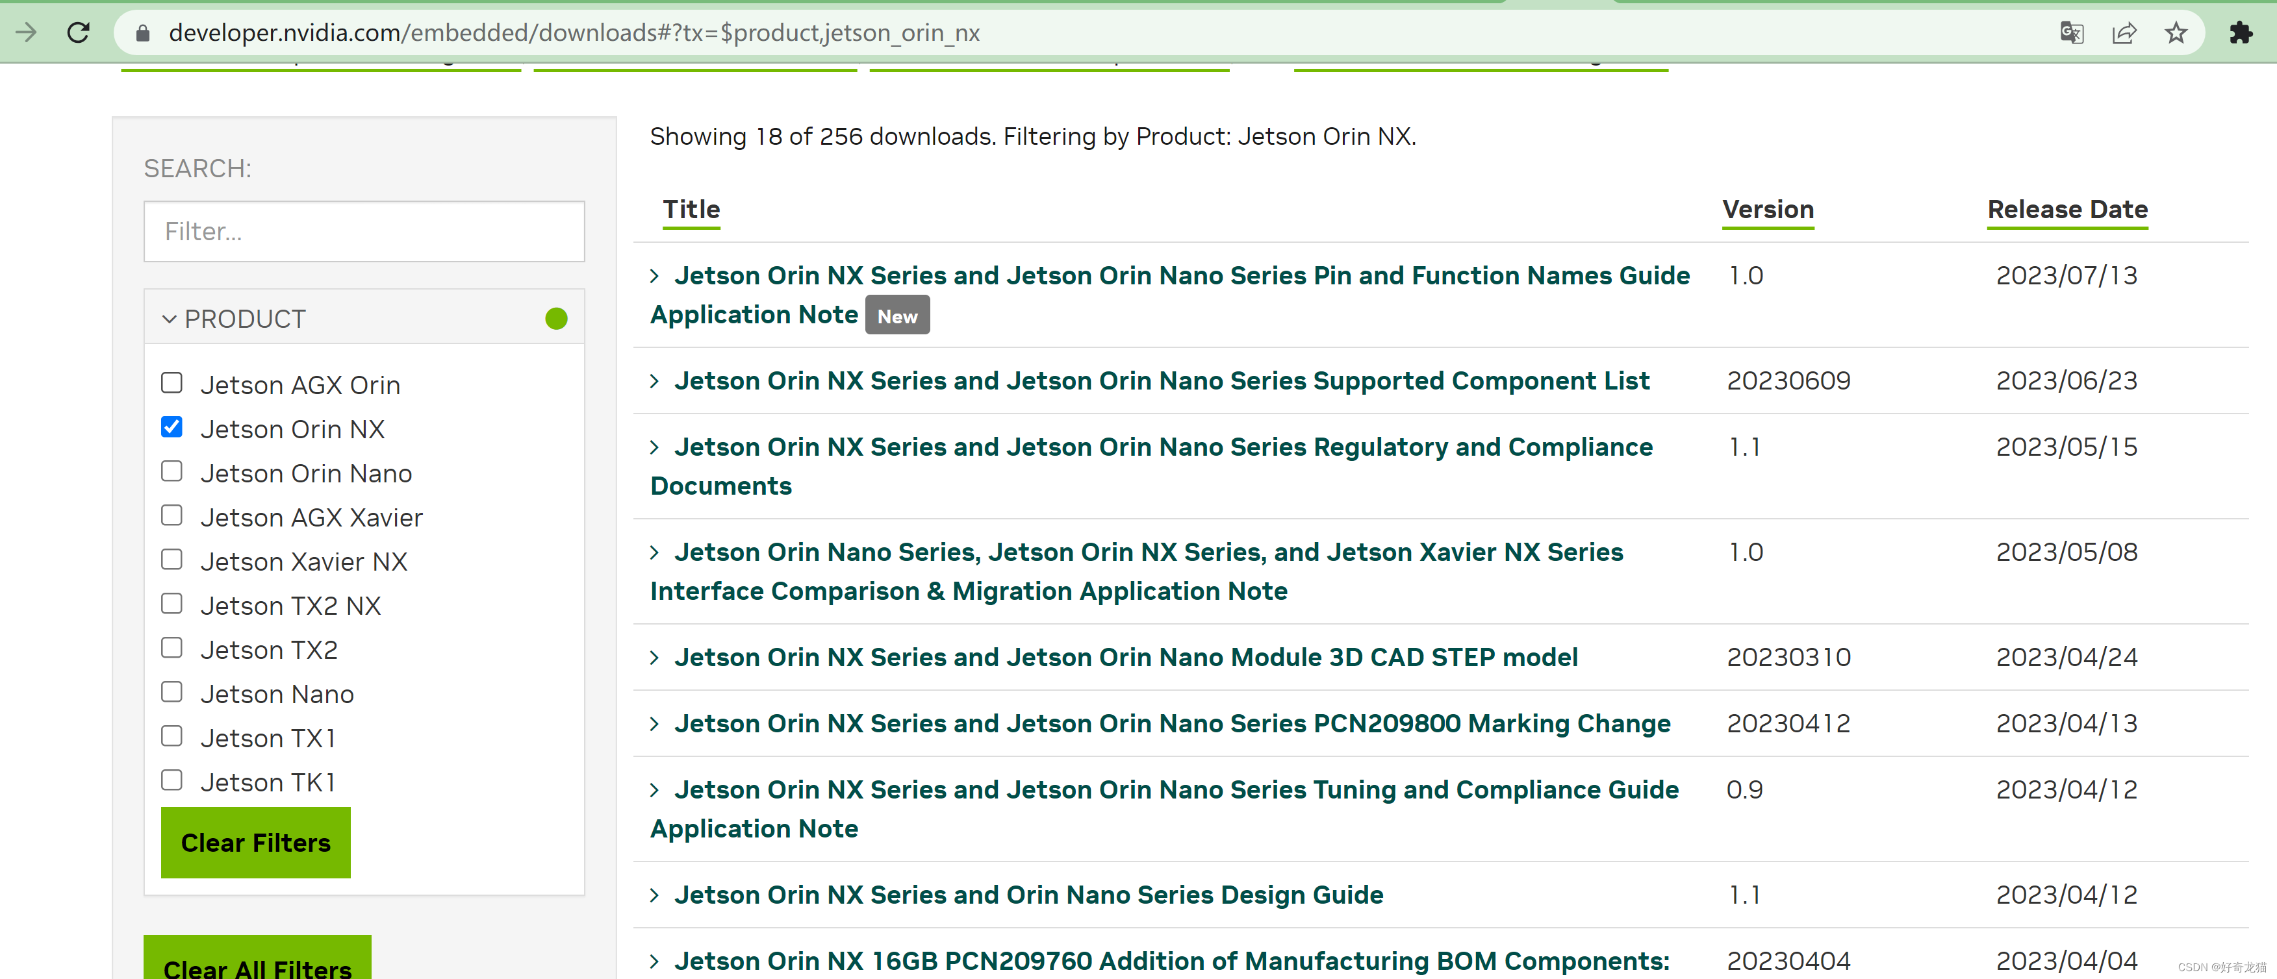
Task: Enable the Jetson AGX Orin filter
Action: tap(172, 382)
